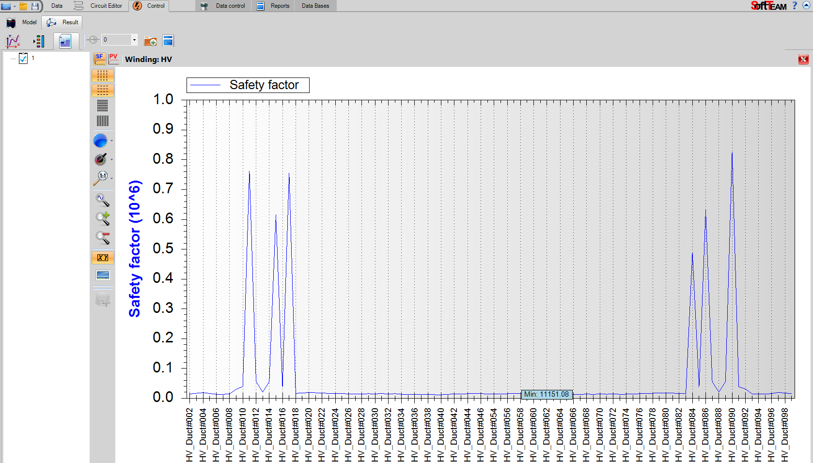The height and width of the screenshot is (463, 813).
Task: Click the 1:1 zoom magnifier icon
Action: pos(101,178)
